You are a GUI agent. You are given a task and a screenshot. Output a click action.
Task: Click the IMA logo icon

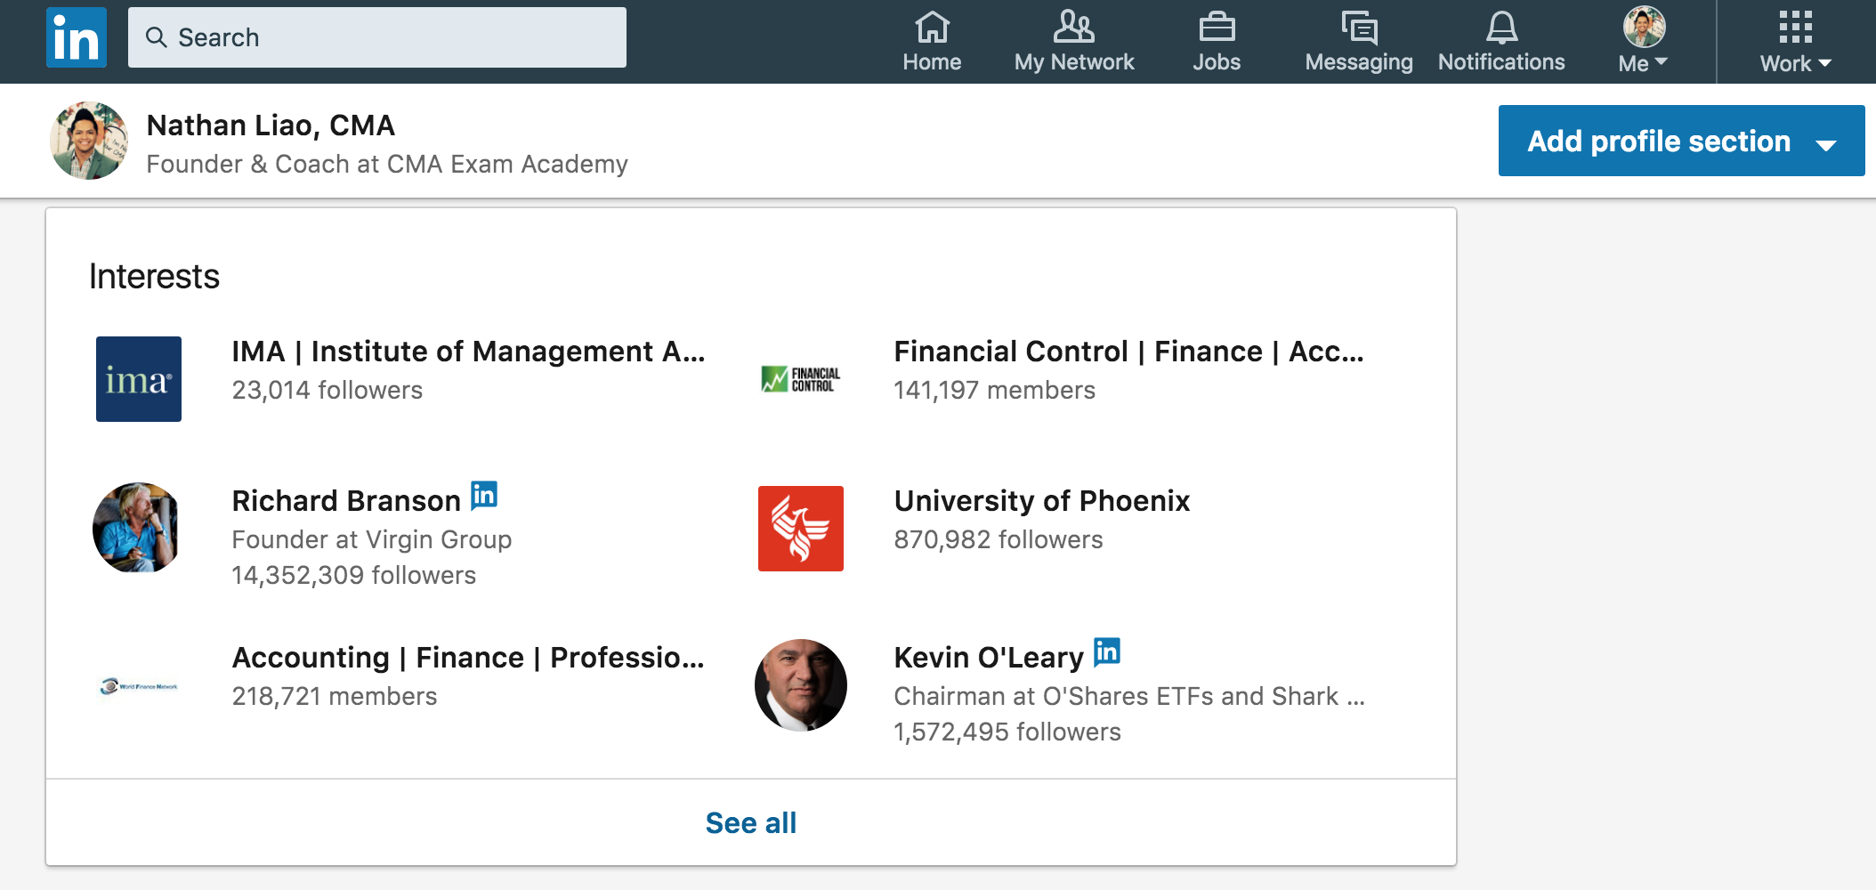pyautogui.click(x=139, y=379)
